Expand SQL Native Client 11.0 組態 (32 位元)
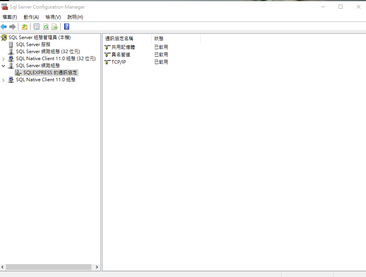 (x=4, y=59)
